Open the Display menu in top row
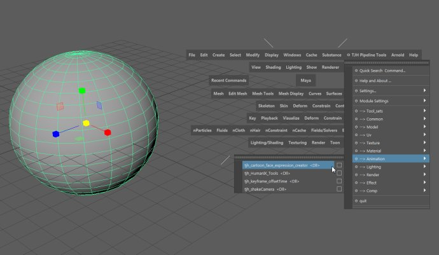The image size is (439, 255). pyautogui.click(x=272, y=55)
